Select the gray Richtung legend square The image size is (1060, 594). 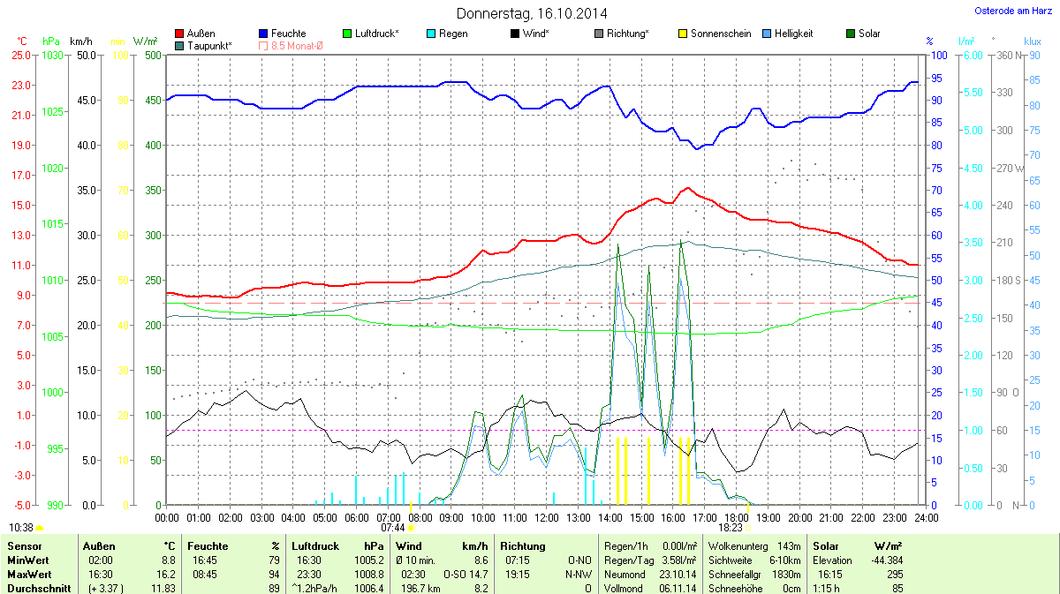tap(599, 34)
